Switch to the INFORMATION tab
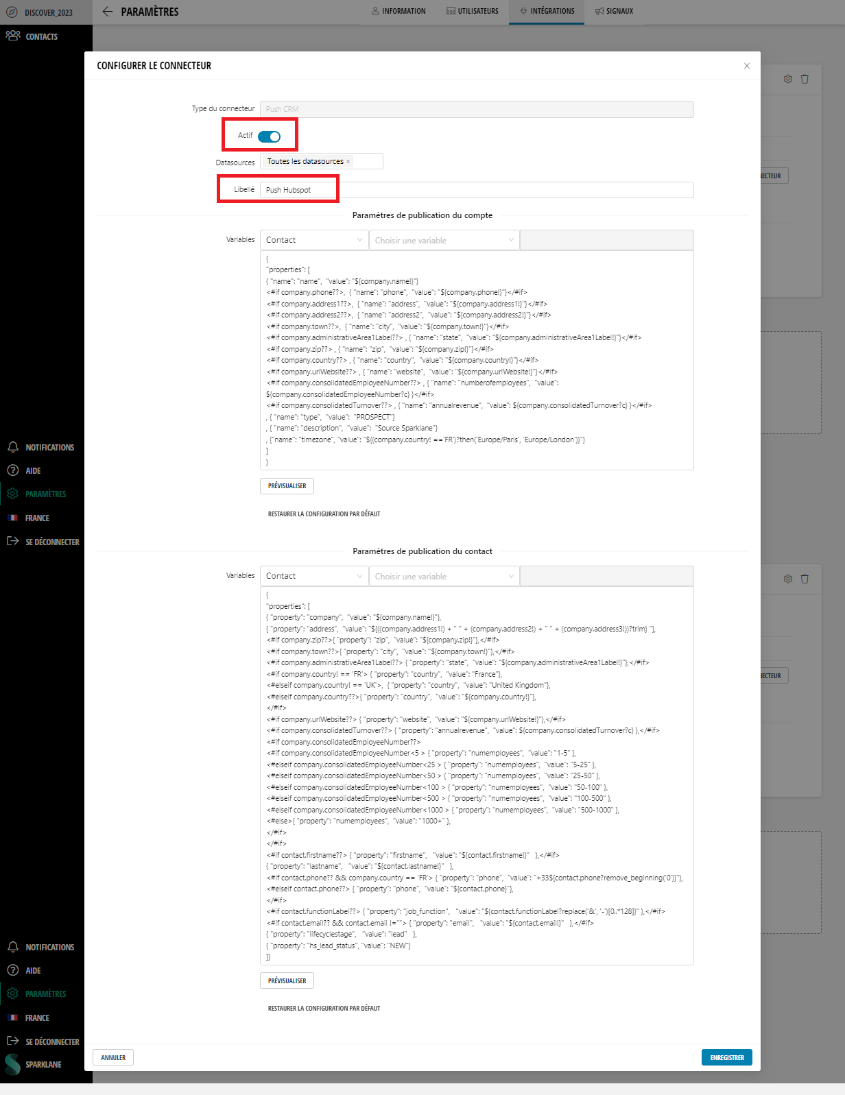845x1095 pixels. (398, 11)
